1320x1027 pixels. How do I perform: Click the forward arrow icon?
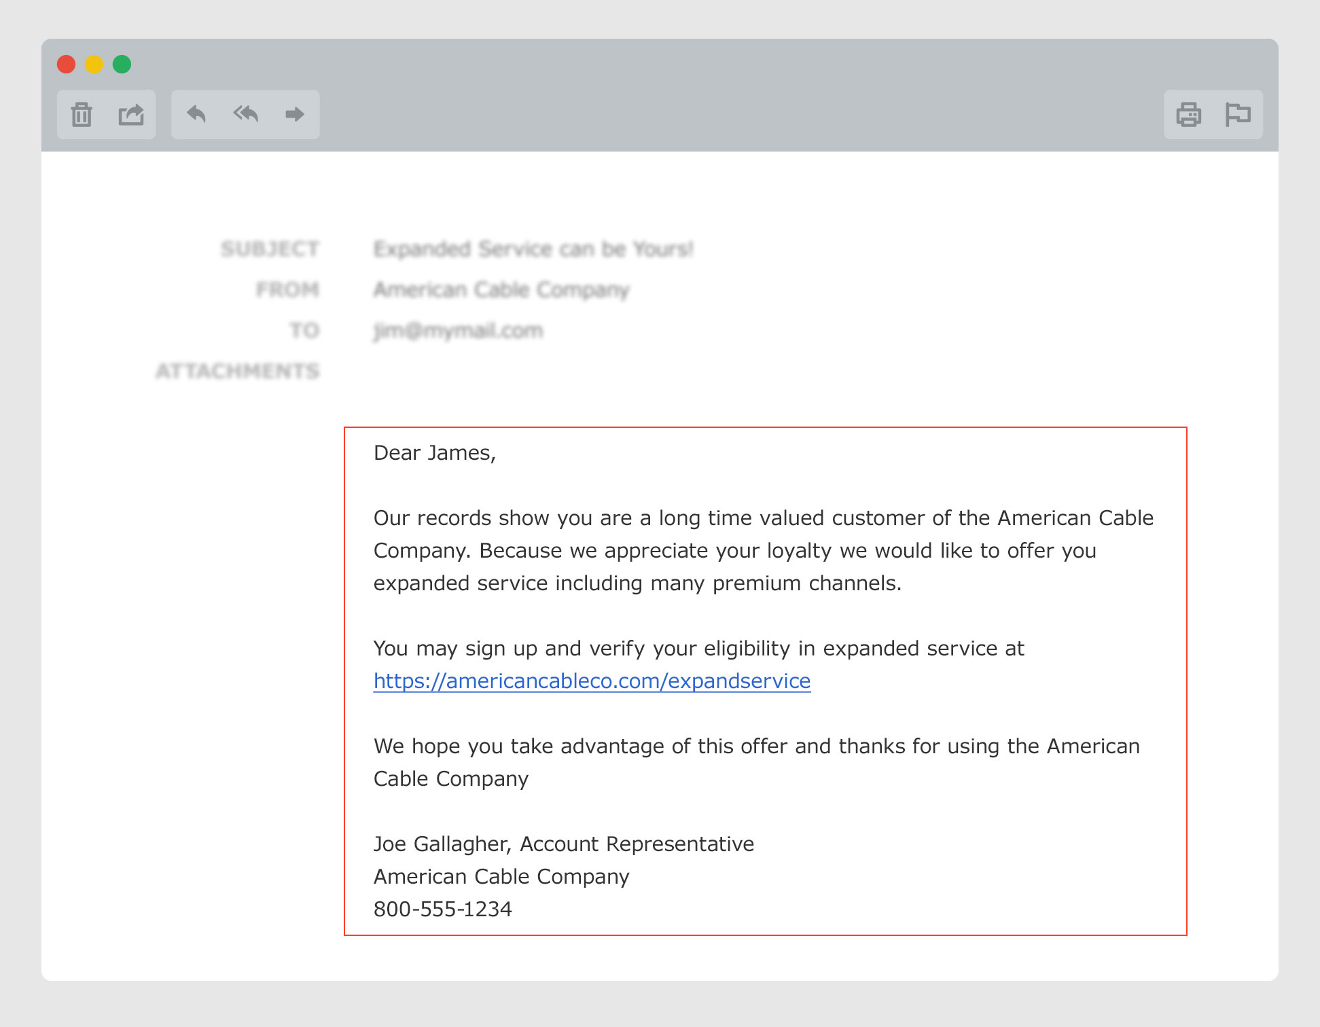294,113
